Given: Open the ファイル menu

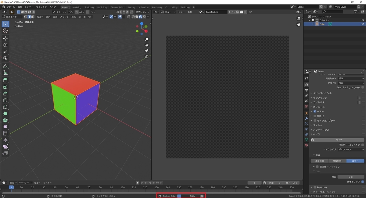Looking at the screenshot, I should [x=11, y=7].
